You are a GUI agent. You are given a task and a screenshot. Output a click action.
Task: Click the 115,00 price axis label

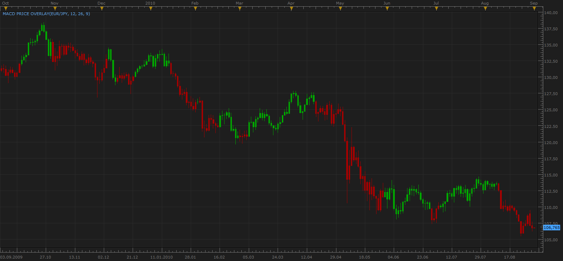coord(551,175)
